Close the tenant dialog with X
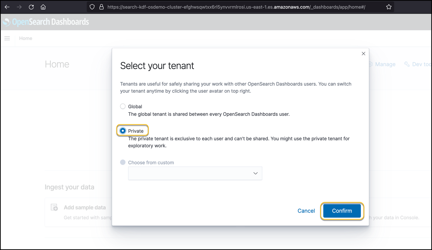432x250 pixels. [363, 53]
